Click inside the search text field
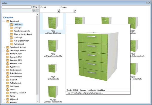 pyautogui.click(x=16, y=7)
